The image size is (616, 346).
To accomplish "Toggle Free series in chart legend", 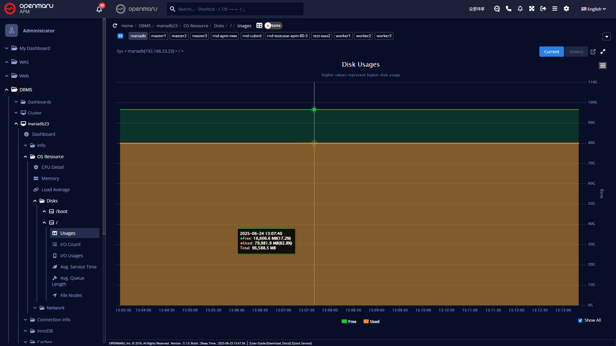I will click(349, 322).
